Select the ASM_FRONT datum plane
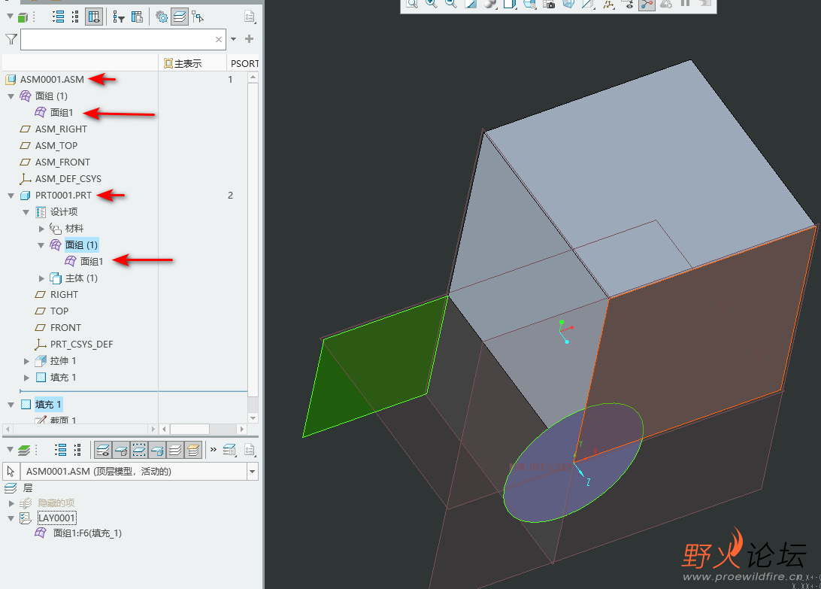The height and width of the screenshot is (589, 821). tap(62, 162)
